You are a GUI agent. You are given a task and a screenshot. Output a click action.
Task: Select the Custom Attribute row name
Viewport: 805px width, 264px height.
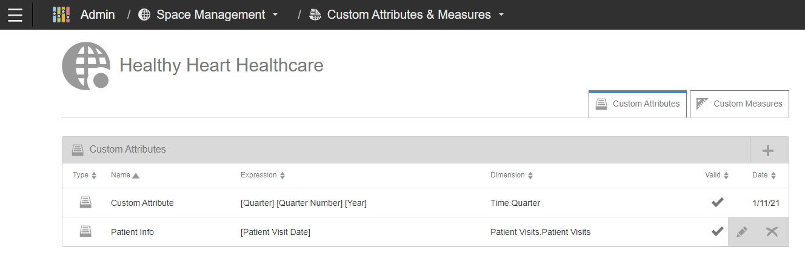coord(142,203)
